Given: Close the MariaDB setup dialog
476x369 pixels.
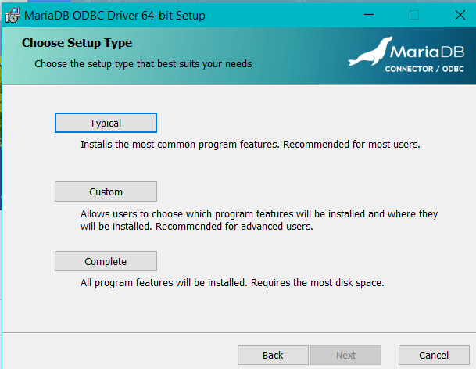Looking at the screenshot, I should (x=458, y=14).
